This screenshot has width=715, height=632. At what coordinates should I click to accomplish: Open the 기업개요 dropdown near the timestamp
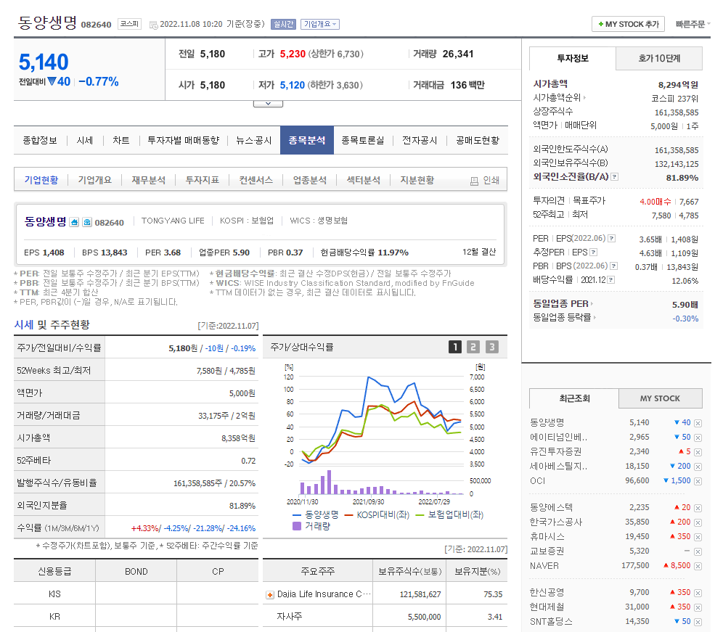click(x=320, y=24)
